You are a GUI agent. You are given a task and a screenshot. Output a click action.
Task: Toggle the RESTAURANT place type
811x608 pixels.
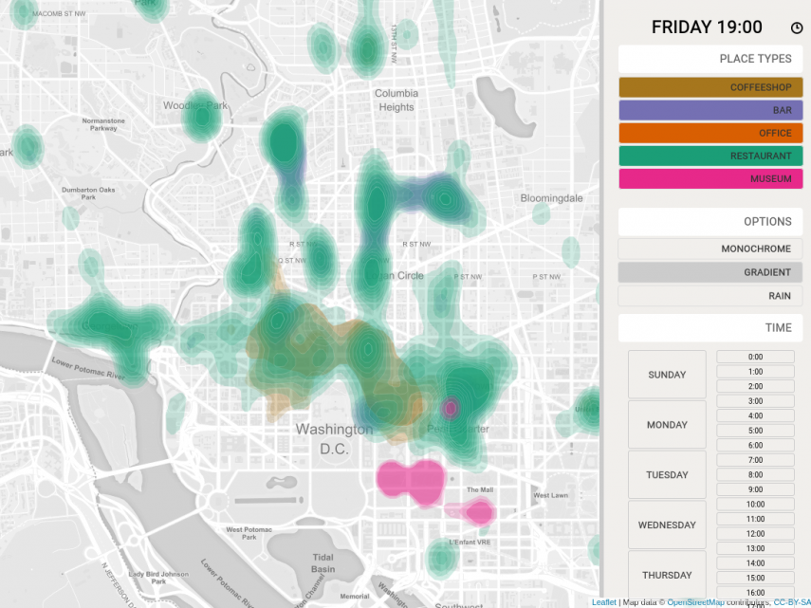point(710,156)
